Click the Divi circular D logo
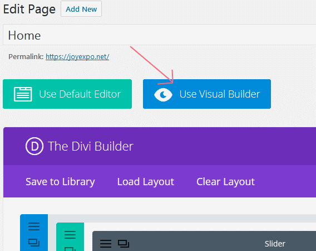Screen dimensions: 316x251 pos(34,146)
